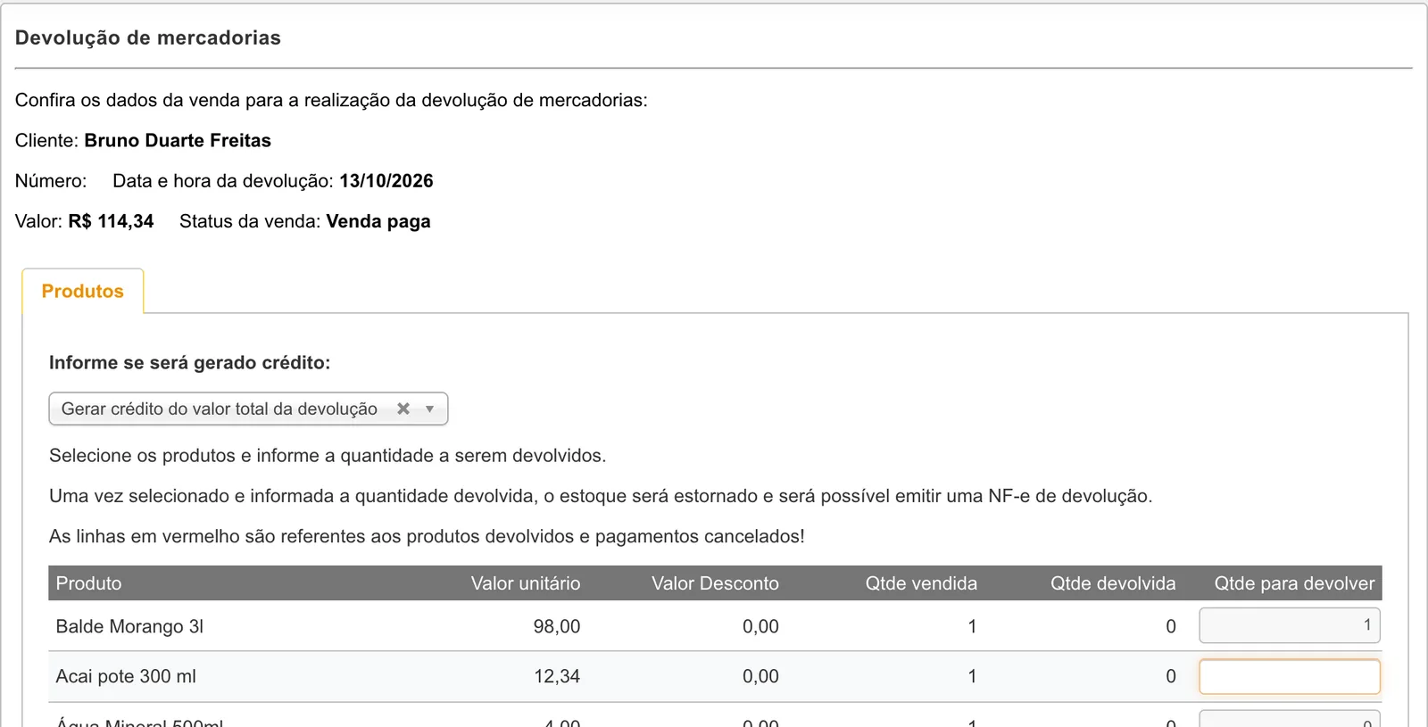
Task: Click the Balde Morango 3l return quantity field
Action: click(1290, 625)
